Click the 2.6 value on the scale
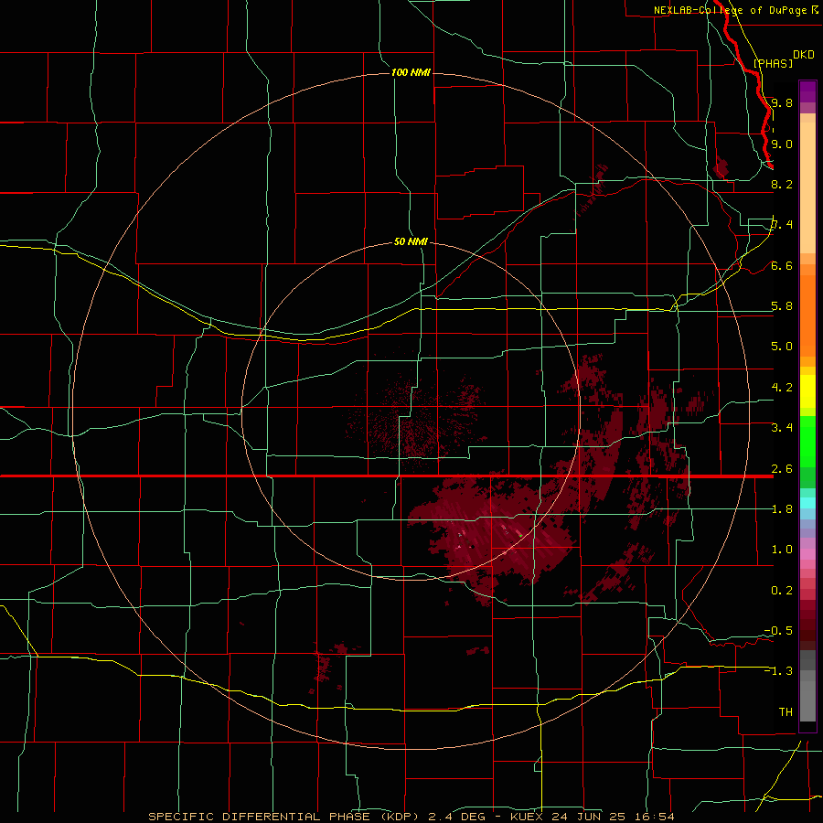Viewport: 823px width, 823px height. [x=782, y=469]
